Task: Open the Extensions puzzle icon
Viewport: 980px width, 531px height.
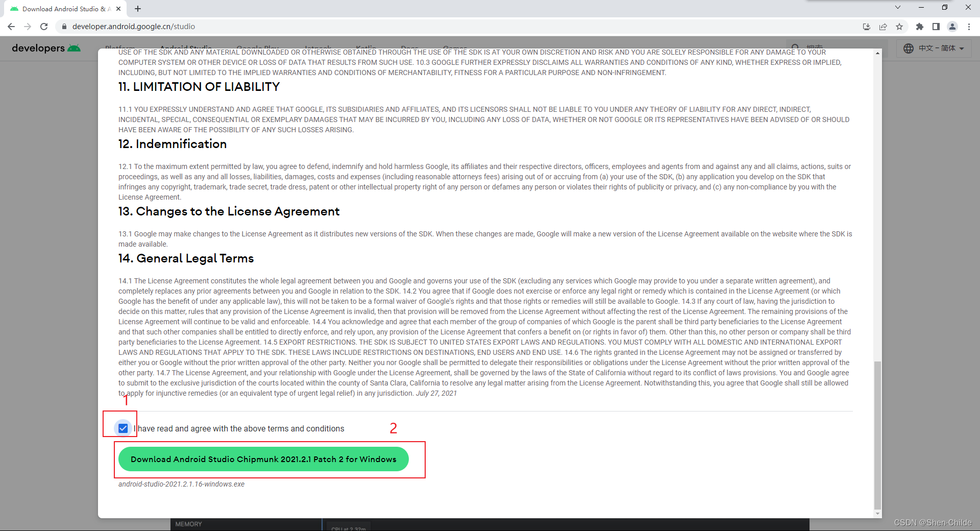Action: pos(920,27)
